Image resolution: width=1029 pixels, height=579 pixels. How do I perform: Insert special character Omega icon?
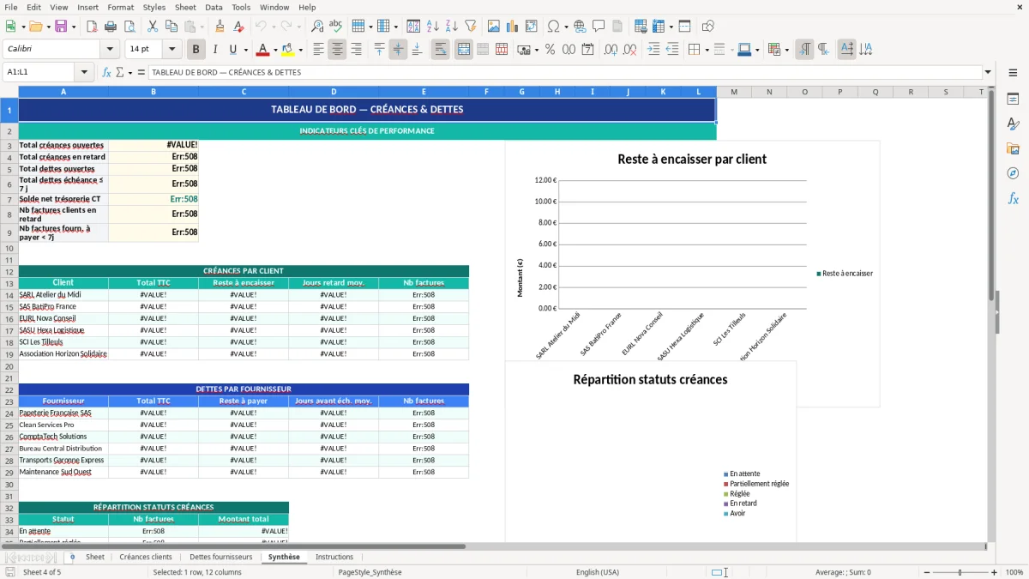coord(553,27)
